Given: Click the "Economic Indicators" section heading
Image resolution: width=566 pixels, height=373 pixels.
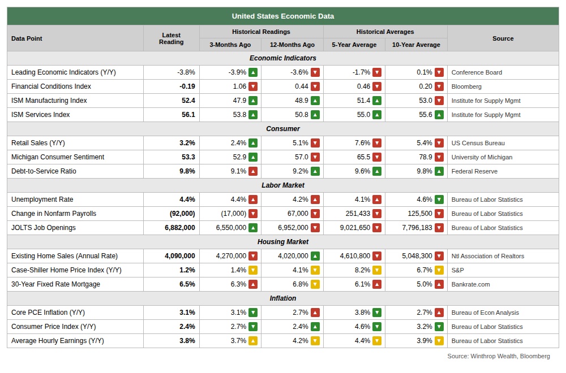Looking at the screenshot, I should pyautogui.click(x=282, y=58).
